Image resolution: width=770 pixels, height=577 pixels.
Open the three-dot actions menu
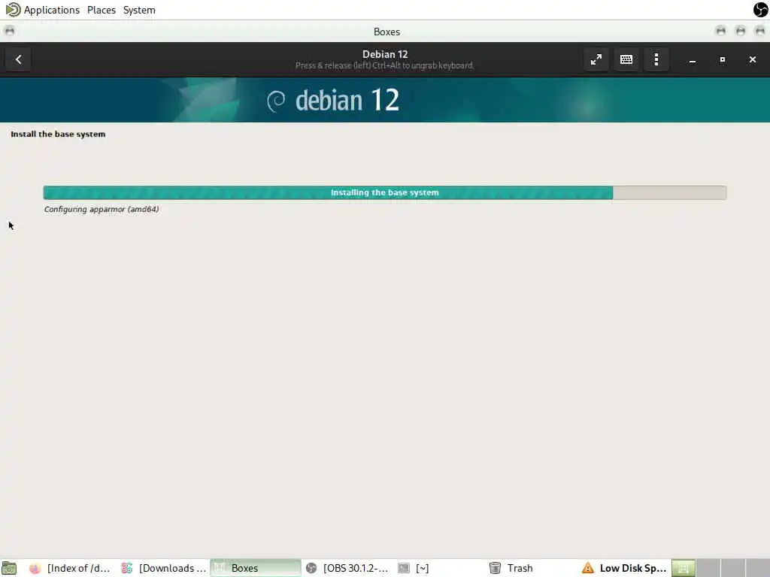point(656,59)
